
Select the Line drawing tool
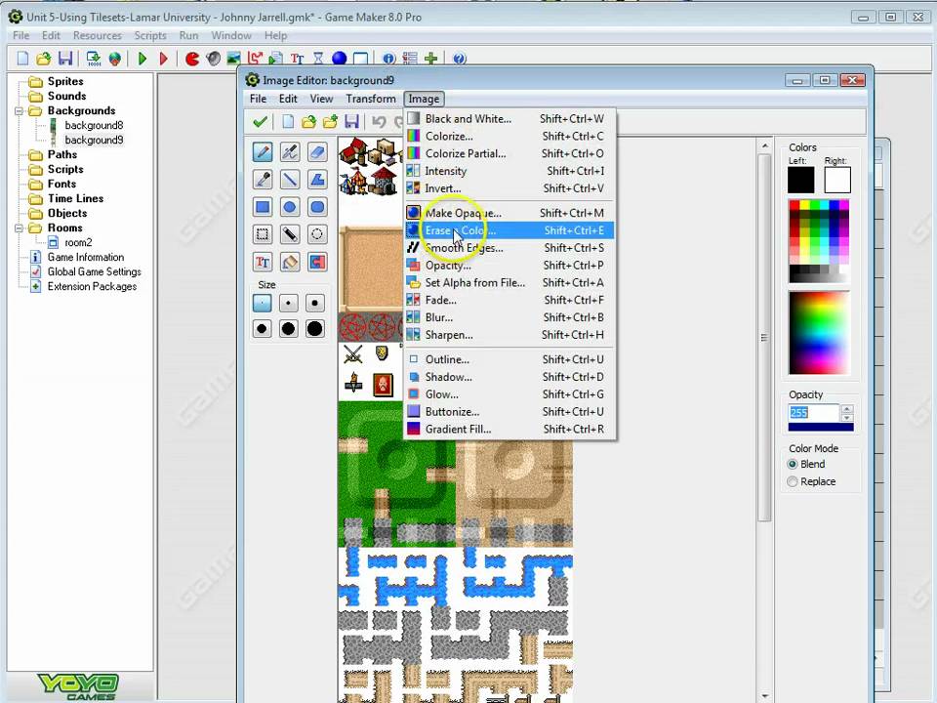click(290, 180)
